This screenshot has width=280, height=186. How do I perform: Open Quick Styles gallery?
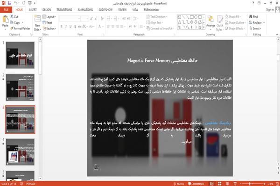coord(220,23)
